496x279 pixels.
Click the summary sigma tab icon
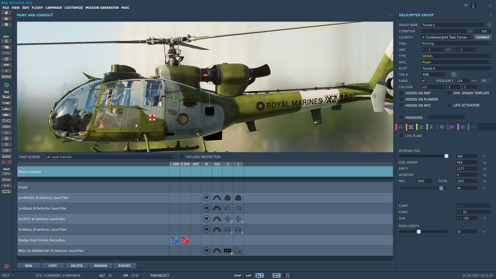tap(431, 127)
